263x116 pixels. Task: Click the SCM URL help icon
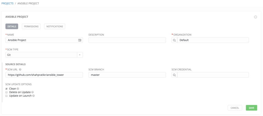20,69
